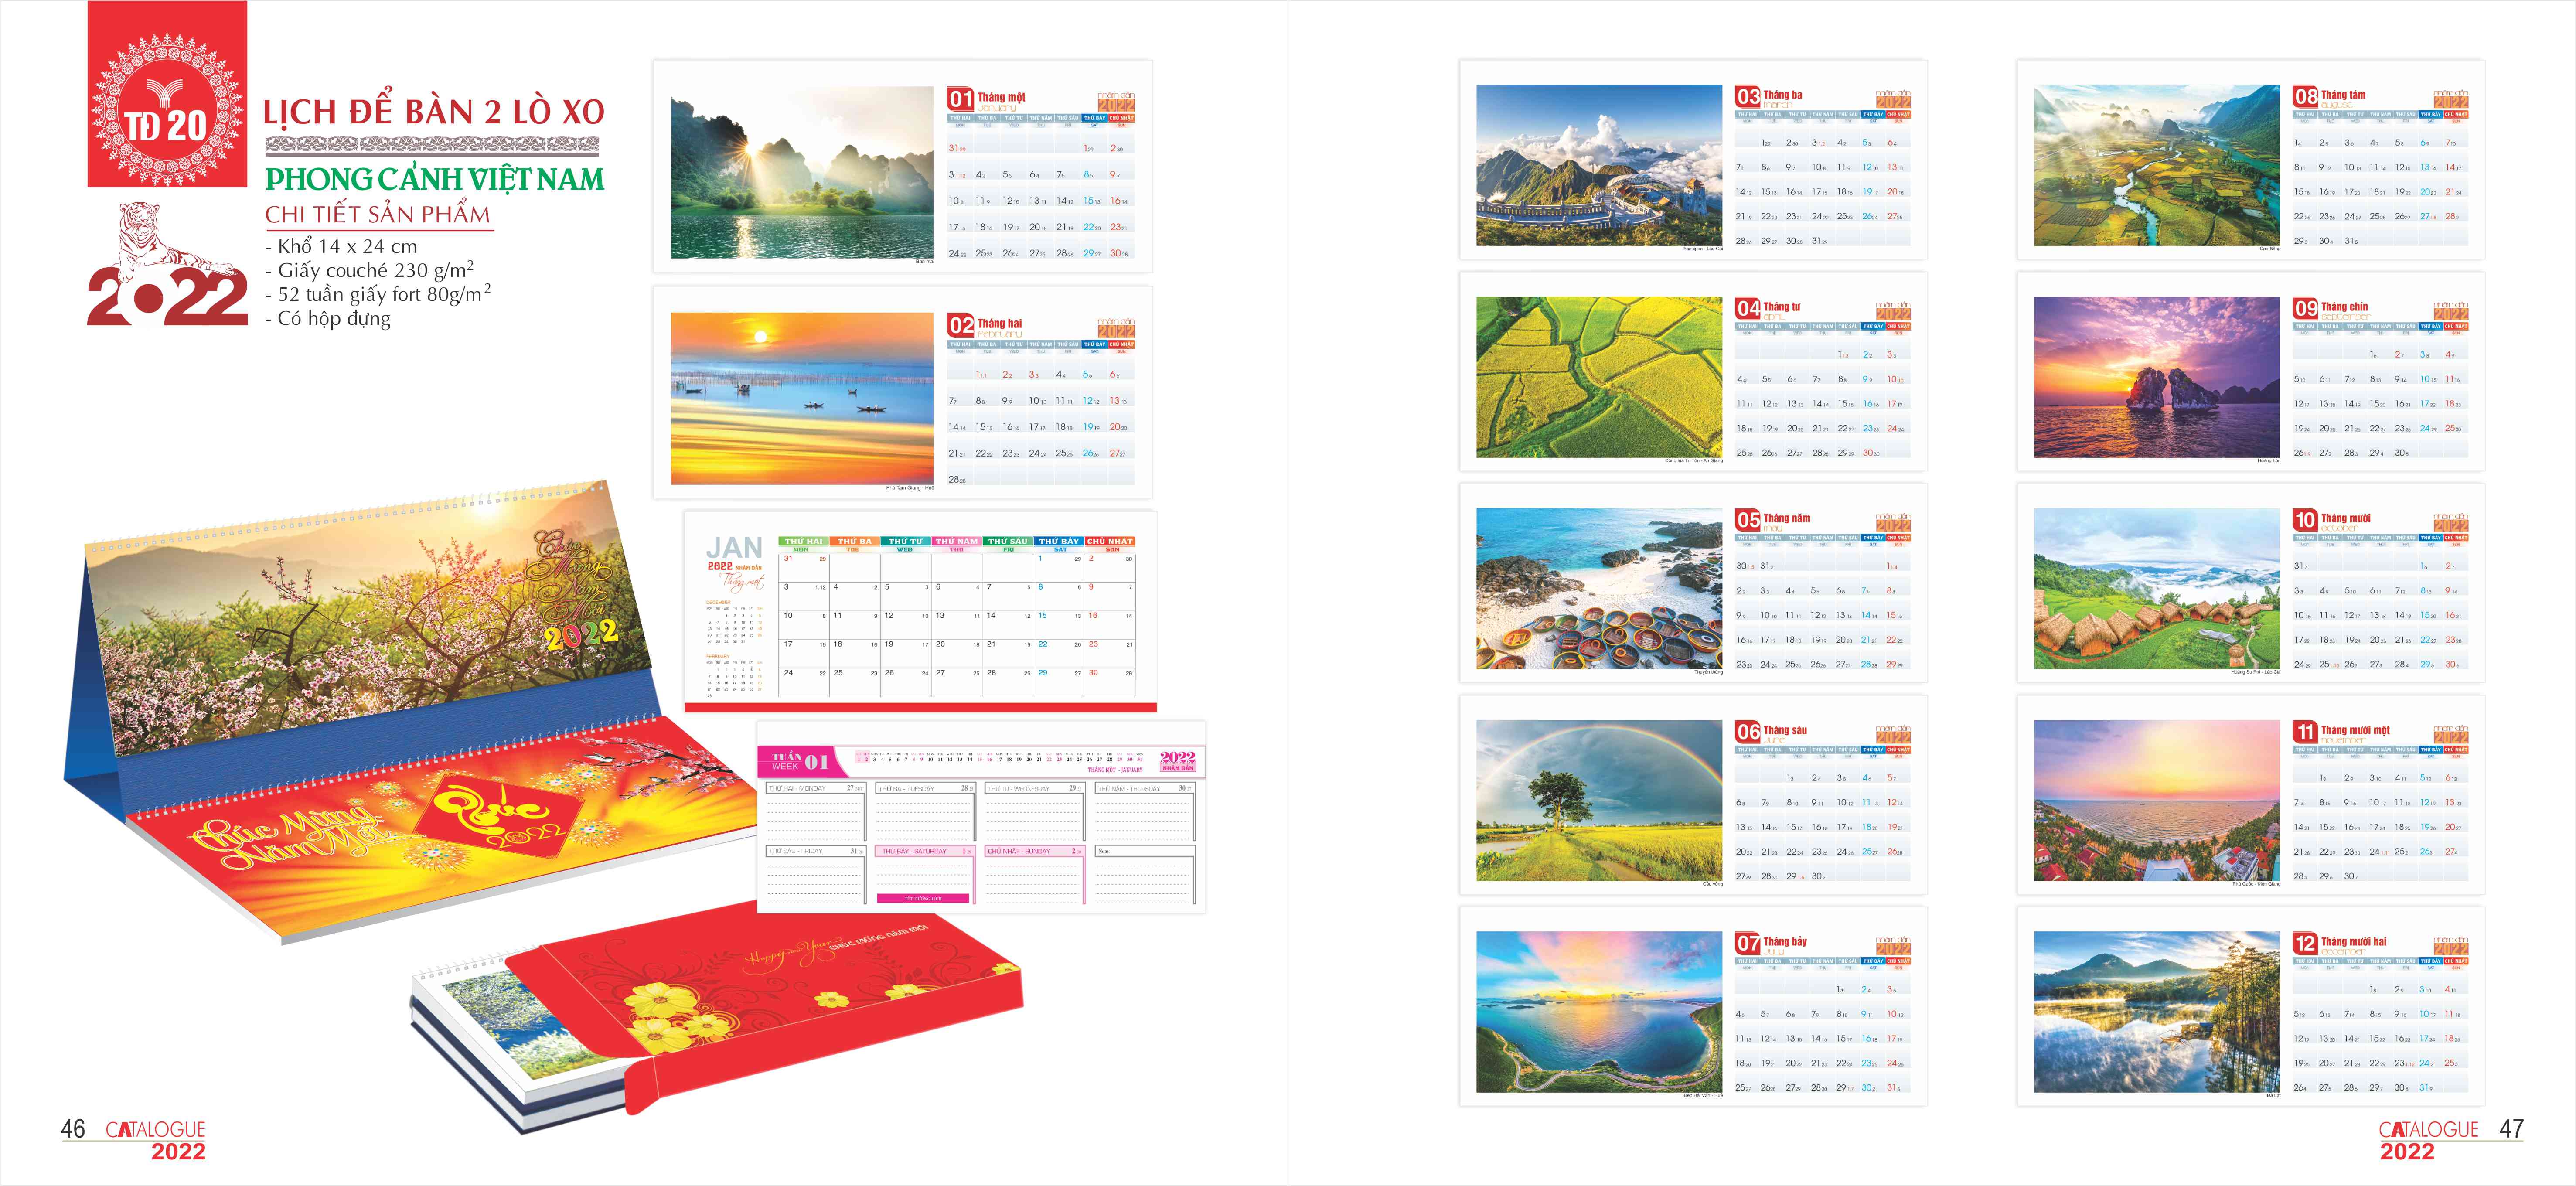Open the December misty lake pine photo
Screen dimensions: 2576x1186
pos(2157,1012)
